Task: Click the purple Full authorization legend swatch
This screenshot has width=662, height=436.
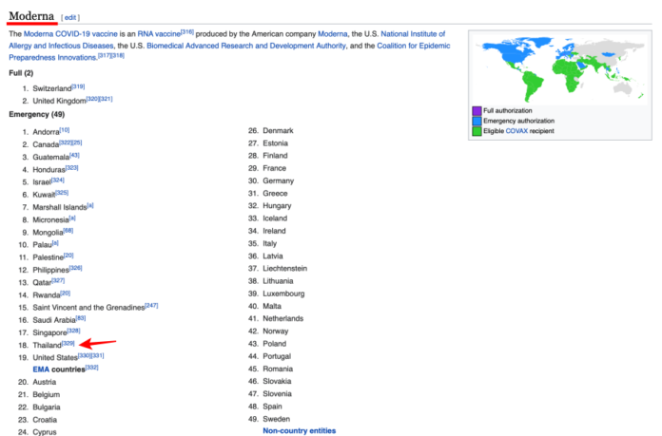Action: point(477,111)
